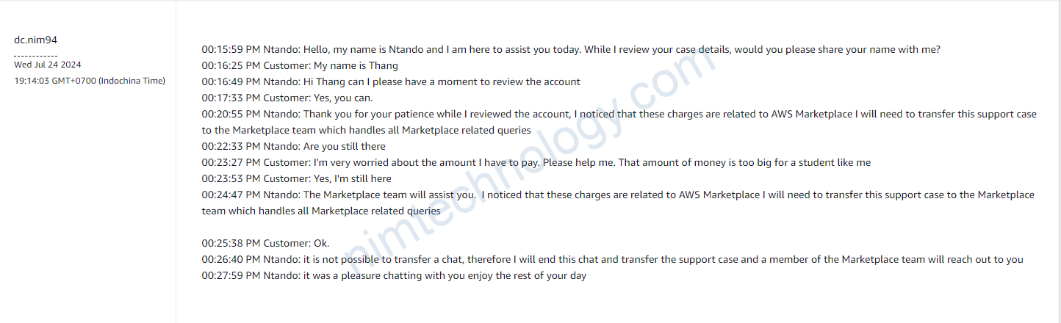Click the dashed line under the username
The image size is (1061, 323).
coord(35,55)
